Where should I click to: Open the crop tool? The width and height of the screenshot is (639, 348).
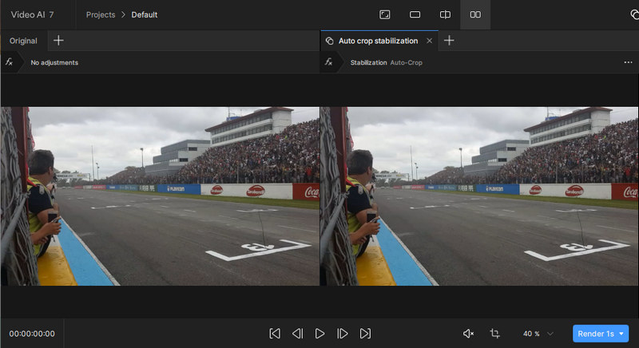494,334
